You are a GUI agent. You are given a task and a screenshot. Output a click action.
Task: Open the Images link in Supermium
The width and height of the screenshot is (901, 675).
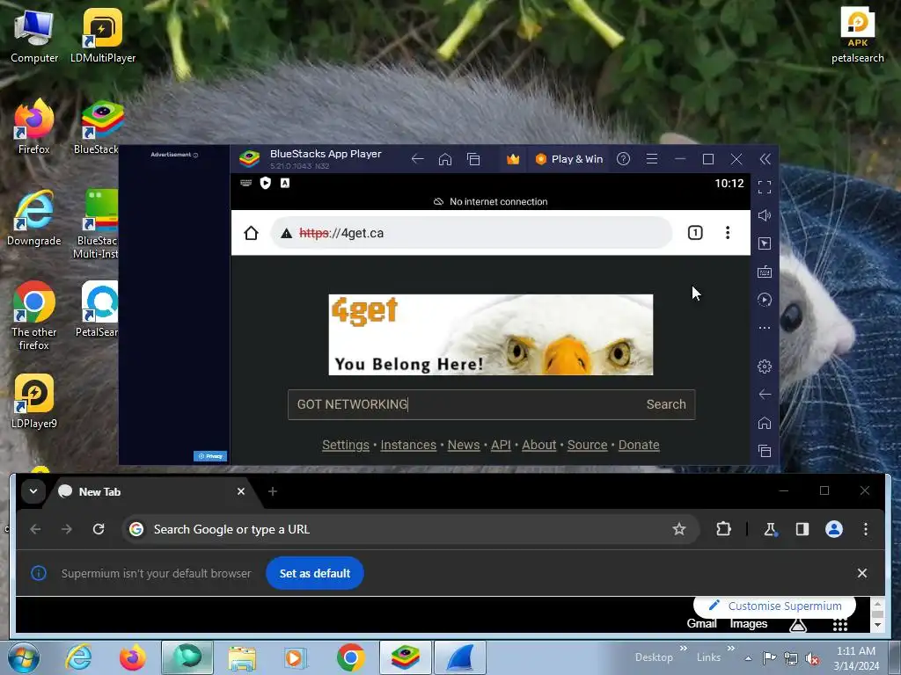point(749,623)
